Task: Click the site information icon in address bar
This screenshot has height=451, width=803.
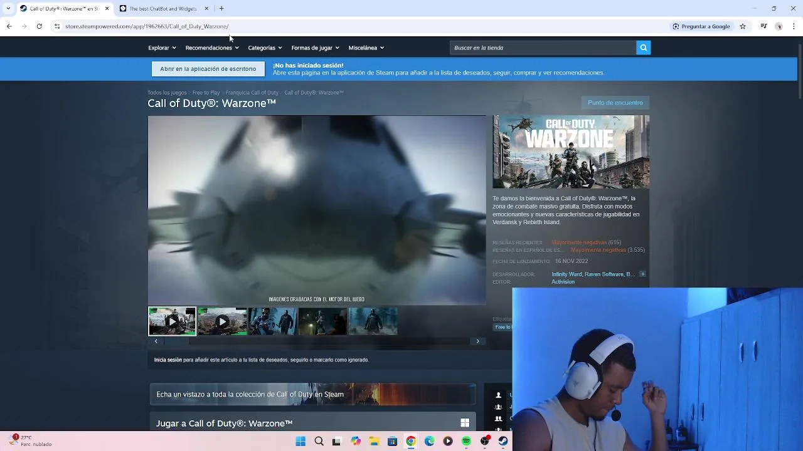Action: pyautogui.click(x=56, y=26)
